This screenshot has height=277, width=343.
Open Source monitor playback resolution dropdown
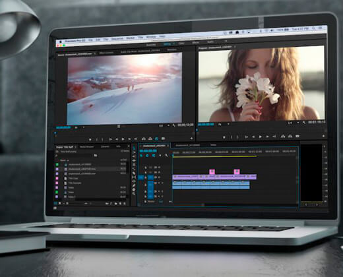click(164, 125)
